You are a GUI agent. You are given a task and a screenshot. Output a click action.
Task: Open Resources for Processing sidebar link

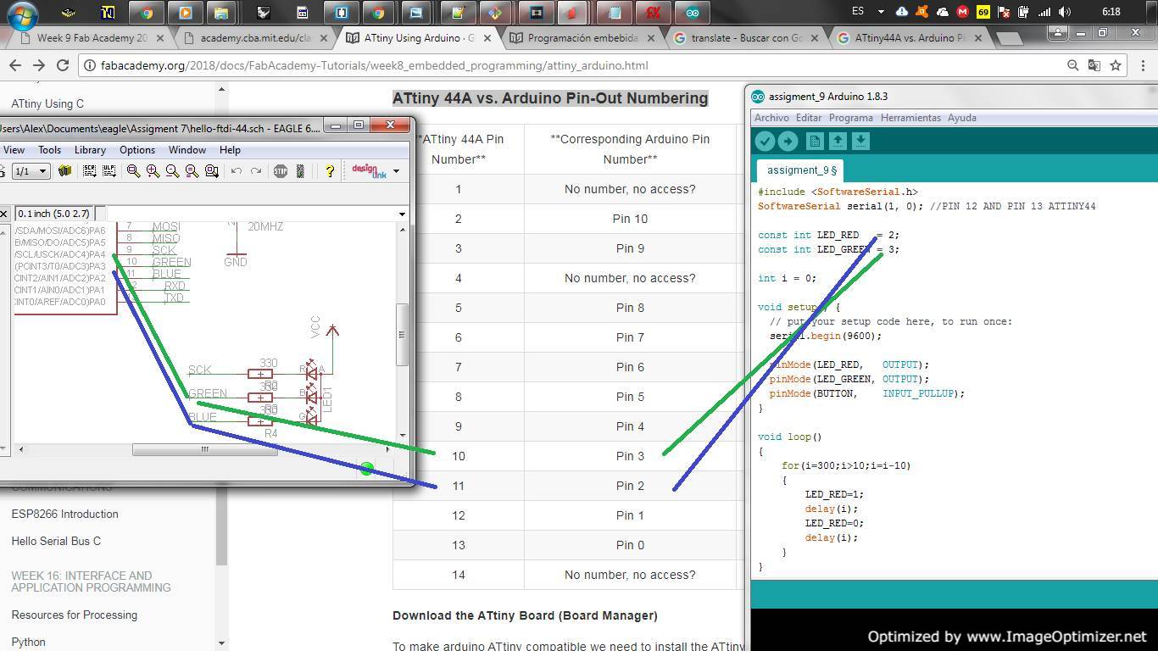(74, 615)
